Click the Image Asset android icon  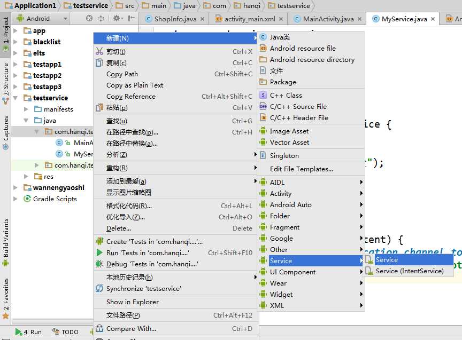tap(263, 131)
